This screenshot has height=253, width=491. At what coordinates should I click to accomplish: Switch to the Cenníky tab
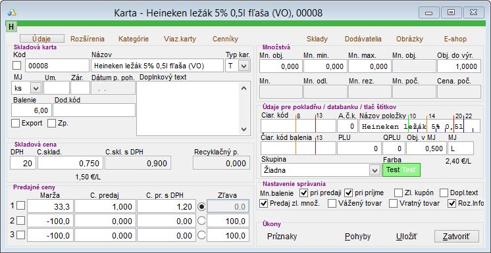coord(226,39)
